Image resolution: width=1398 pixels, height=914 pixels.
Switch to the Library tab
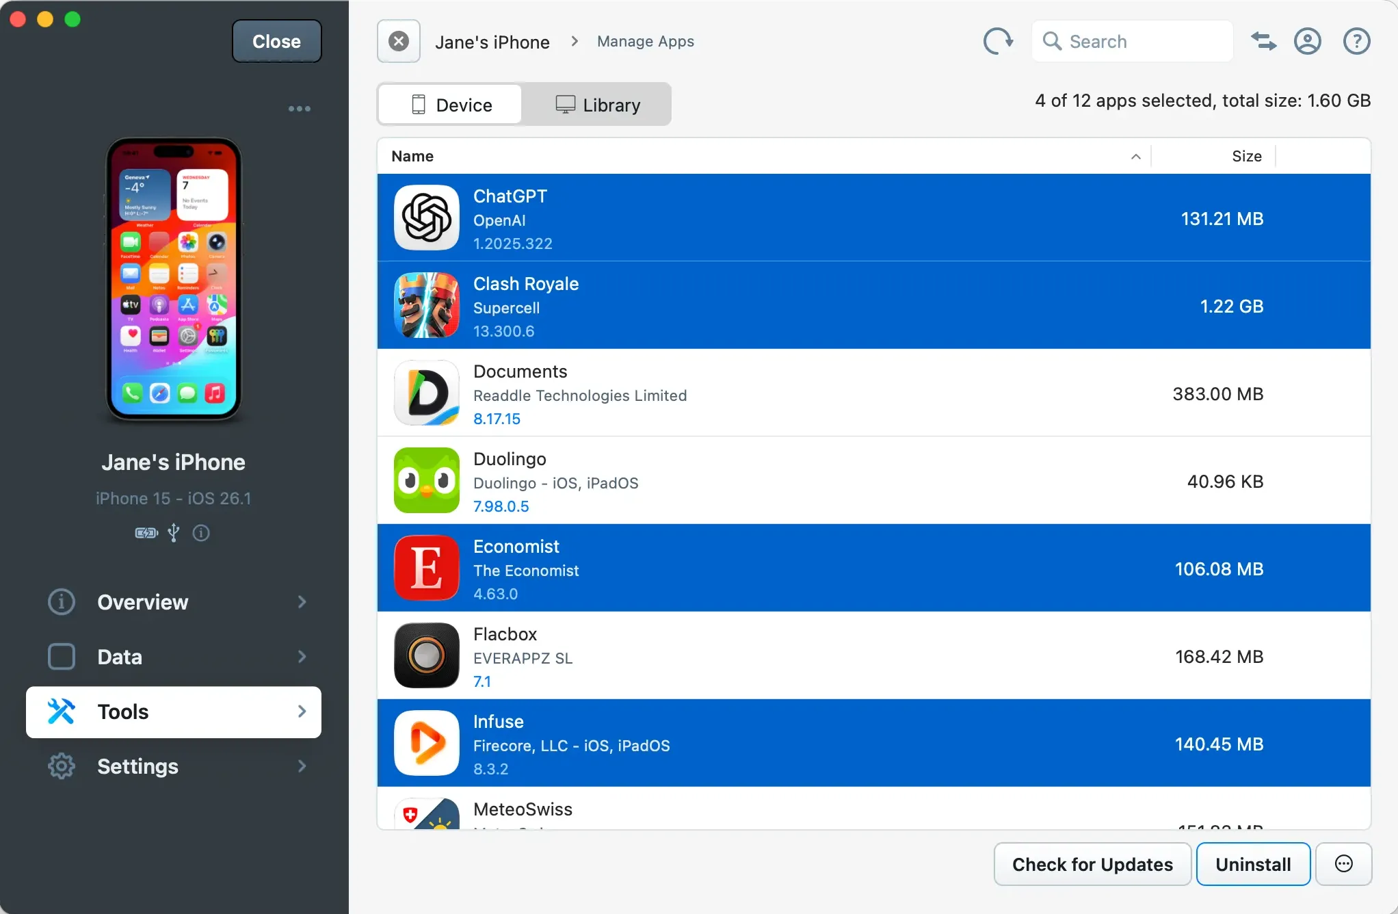pyautogui.click(x=598, y=105)
